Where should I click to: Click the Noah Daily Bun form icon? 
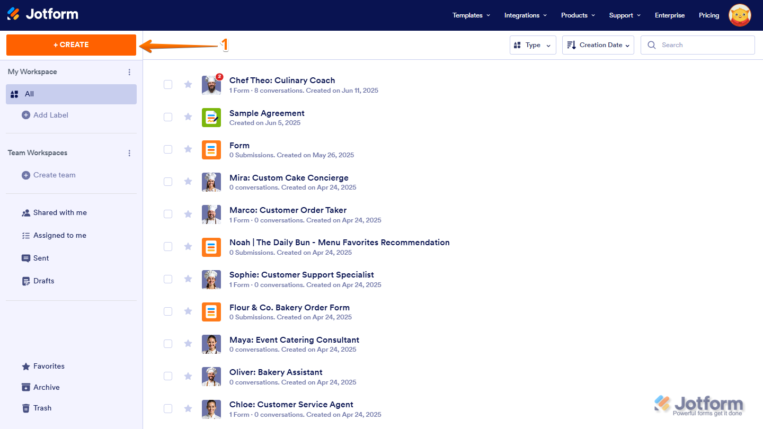click(211, 247)
